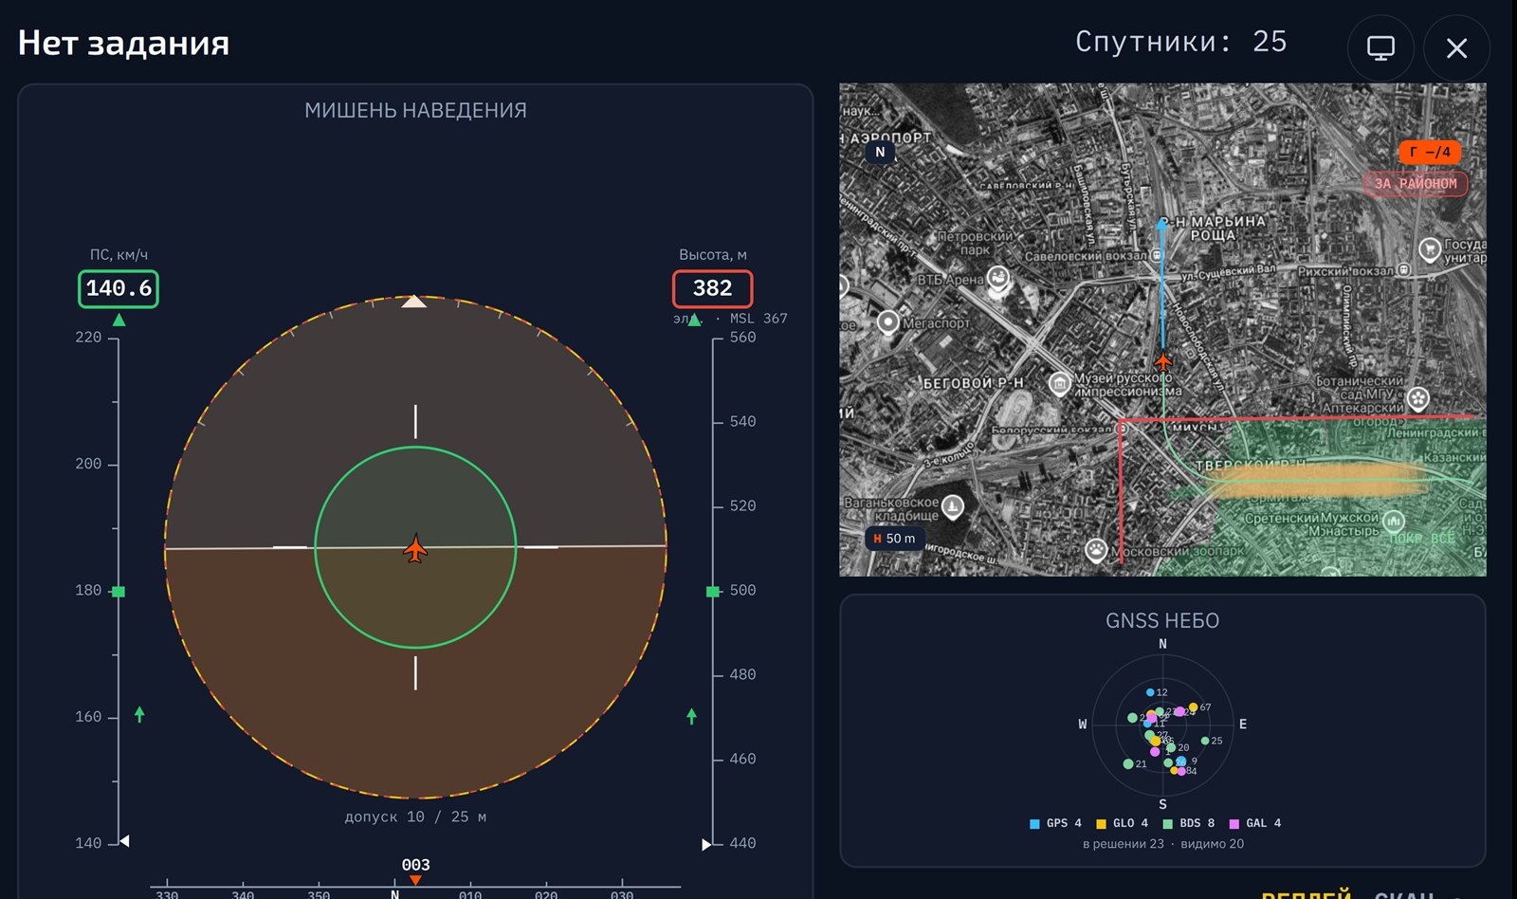The image size is (1517, 899).
Task: Select the ground speed value 140.6
Action: coord(119,288)
